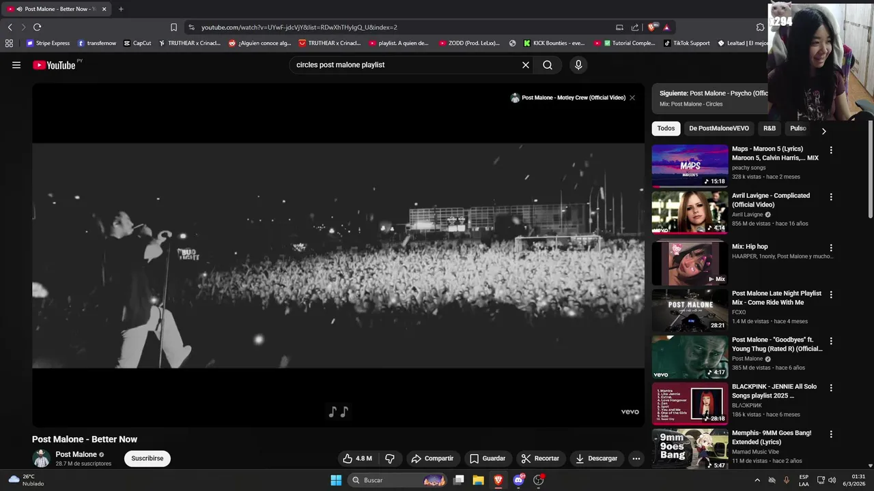The image size is (874, 491).
Task: Select the Pulso filter chip
Action: click(x=798, y=128)
